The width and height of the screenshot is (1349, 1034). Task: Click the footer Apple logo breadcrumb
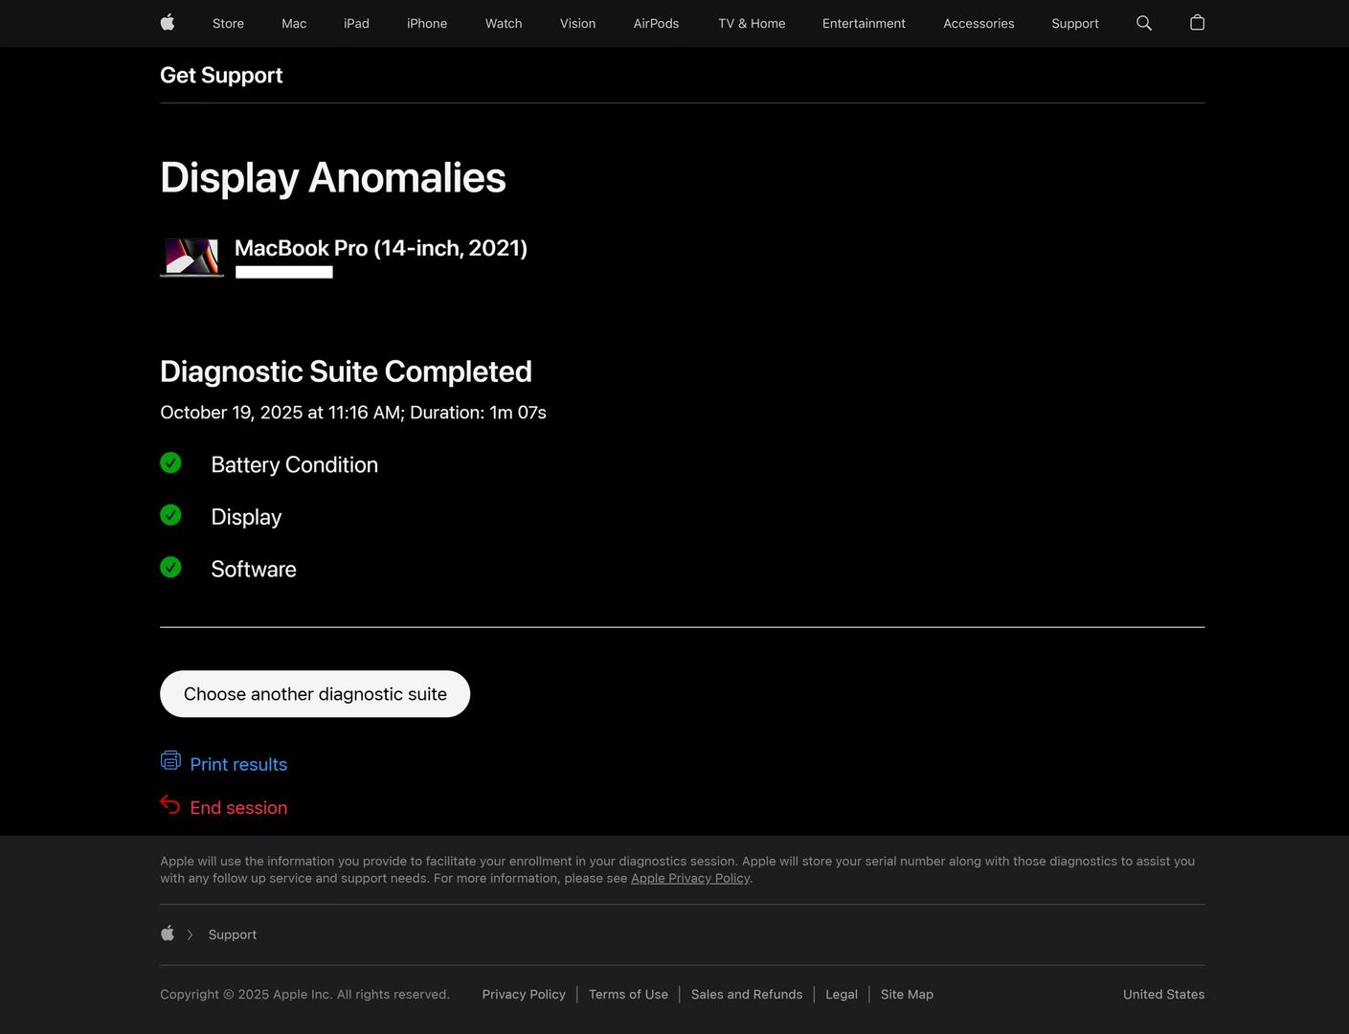[168, 933]
